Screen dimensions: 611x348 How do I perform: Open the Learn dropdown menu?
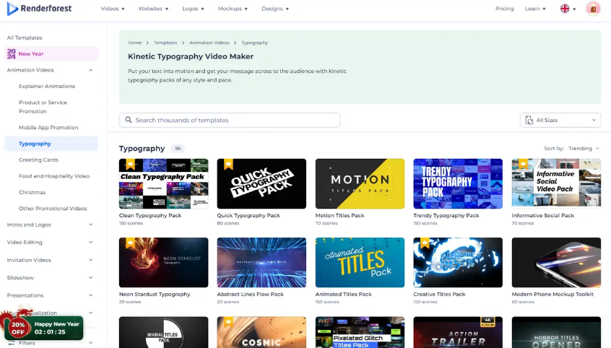(535, 9)
